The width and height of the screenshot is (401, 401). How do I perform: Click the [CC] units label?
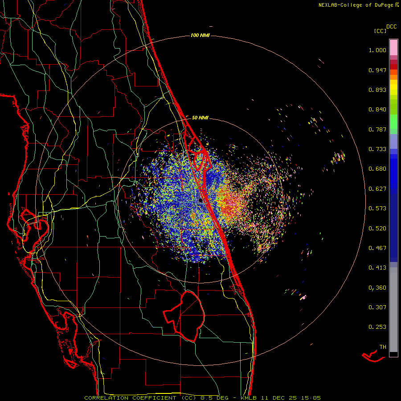click(x=380, y=31)
